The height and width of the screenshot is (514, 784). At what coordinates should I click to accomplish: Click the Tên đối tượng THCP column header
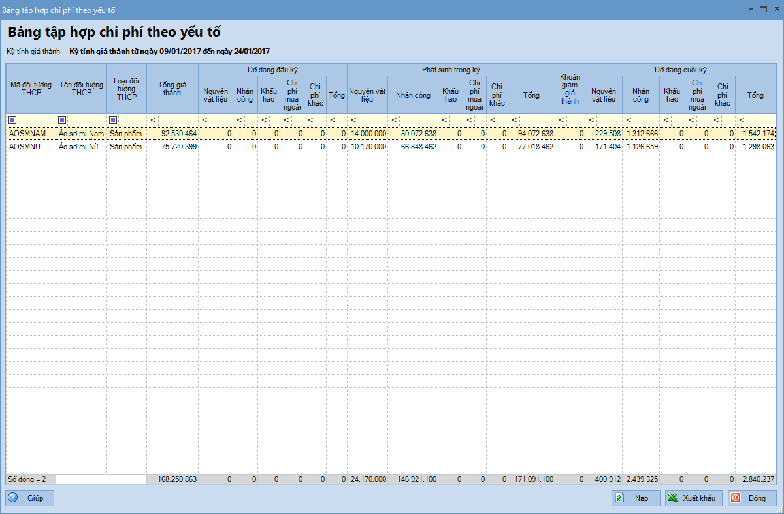tap(81, 88)
